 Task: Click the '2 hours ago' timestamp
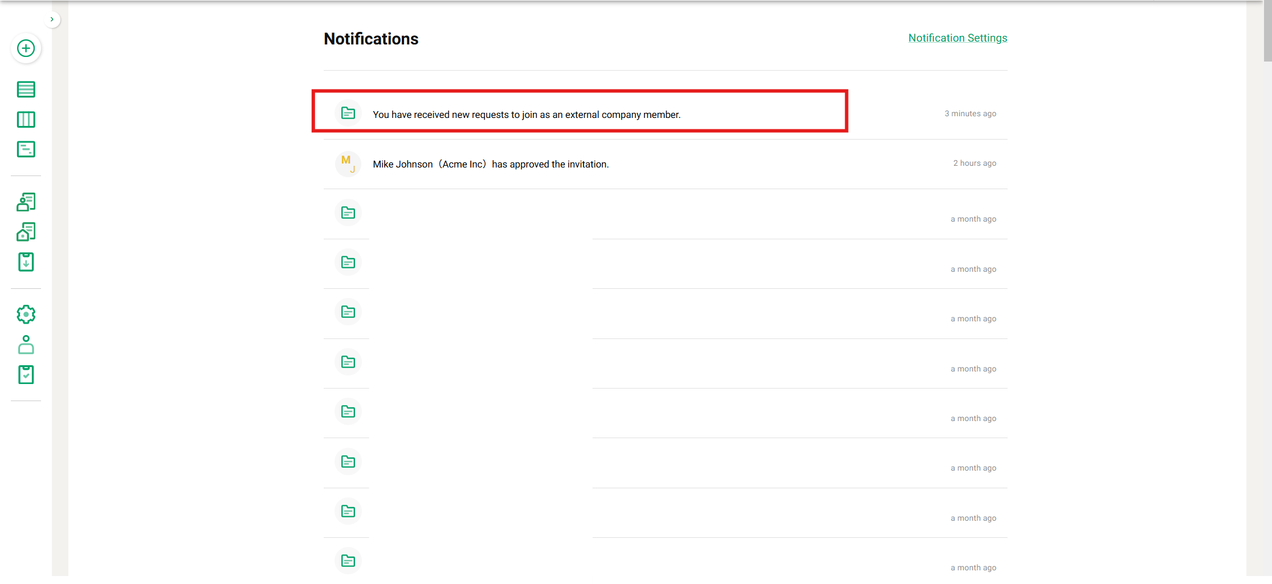click(x=975, y=163)
